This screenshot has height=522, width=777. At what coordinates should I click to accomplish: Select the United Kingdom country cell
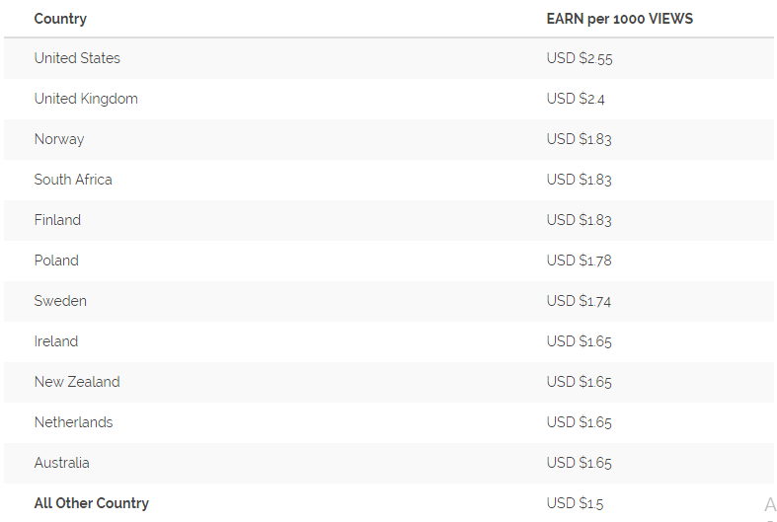click(86, 99)
